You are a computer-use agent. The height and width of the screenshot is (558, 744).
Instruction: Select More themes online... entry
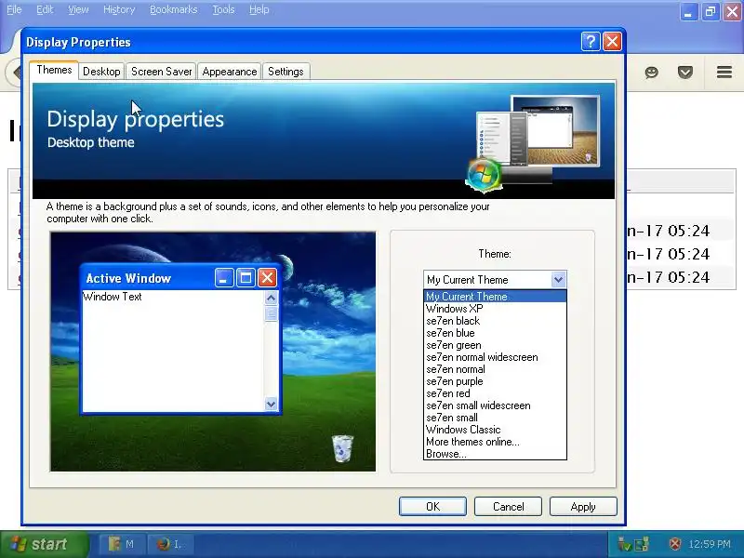coord(495,442)
